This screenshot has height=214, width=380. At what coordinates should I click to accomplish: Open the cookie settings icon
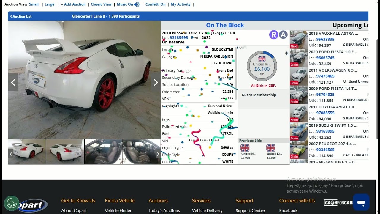coord(12,204)
